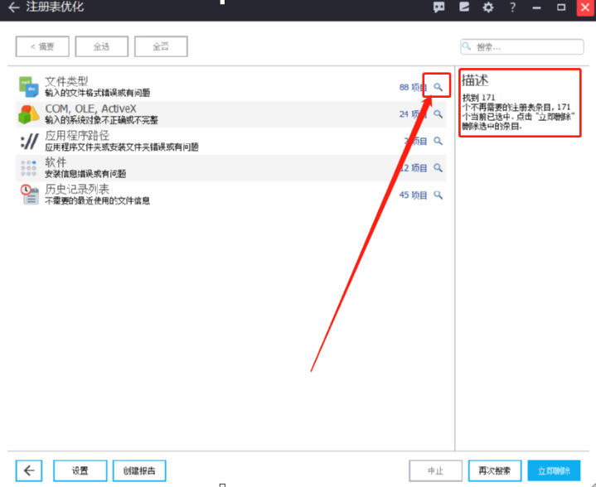Viewport: 596px width, 487px height.
Task: Focus the 搜索 search field
Action: point(522,46)
